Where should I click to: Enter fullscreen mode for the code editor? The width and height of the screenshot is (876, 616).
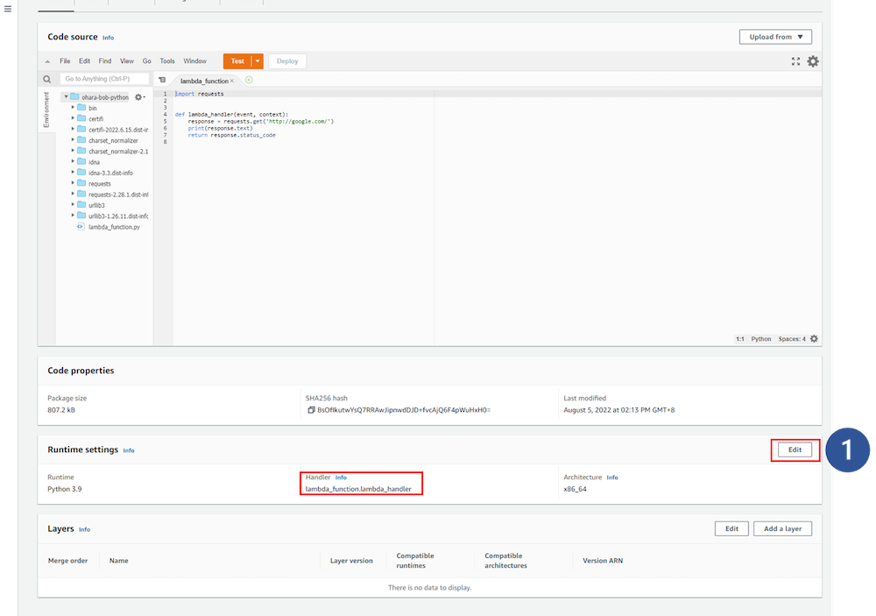pos(795,61)
